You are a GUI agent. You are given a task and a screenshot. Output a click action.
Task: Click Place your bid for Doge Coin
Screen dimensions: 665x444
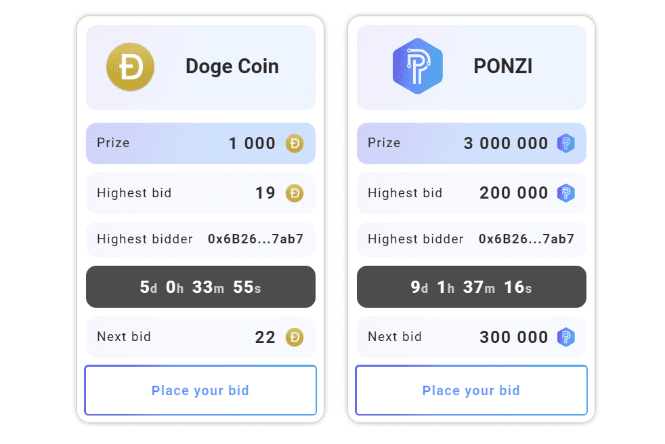click(x=200, y=390)
